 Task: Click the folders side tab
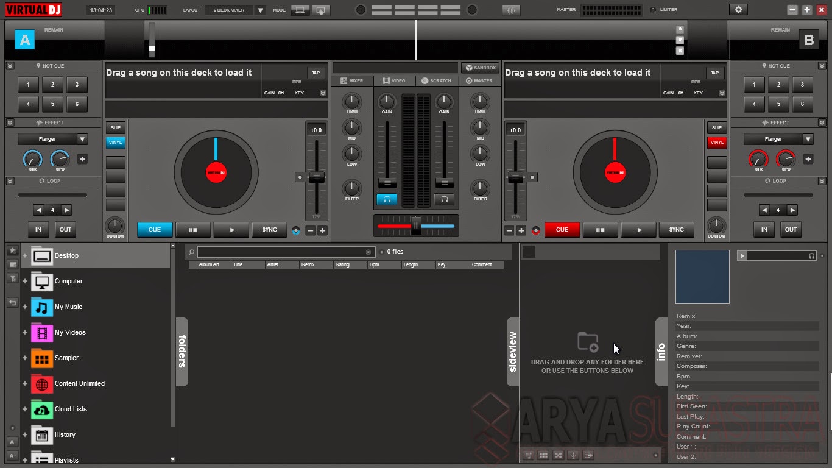tap(182, 352)
